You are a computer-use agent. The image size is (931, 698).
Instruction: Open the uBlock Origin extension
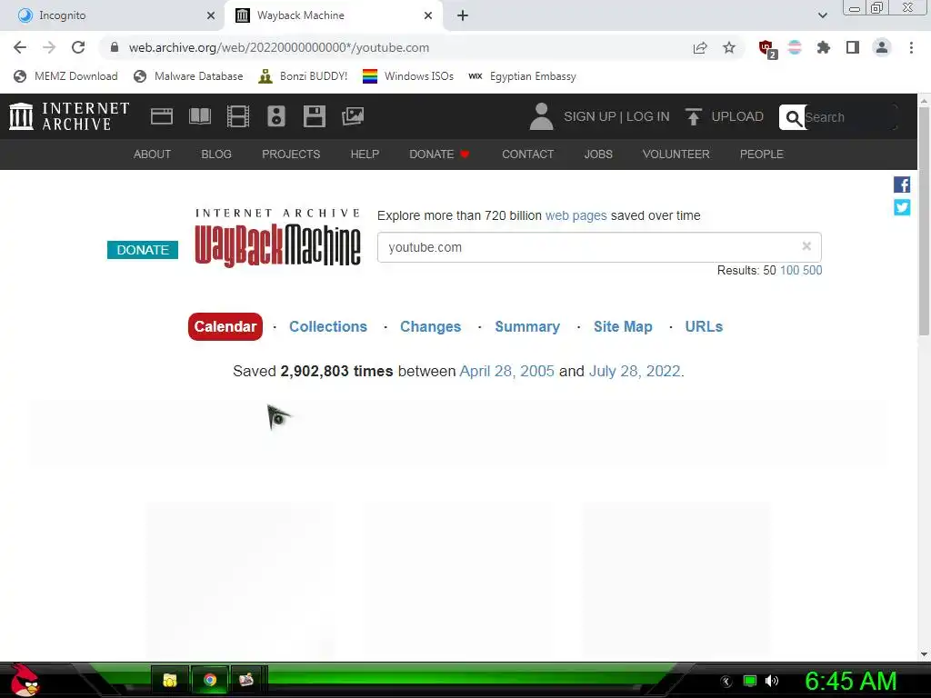(766, 49)
